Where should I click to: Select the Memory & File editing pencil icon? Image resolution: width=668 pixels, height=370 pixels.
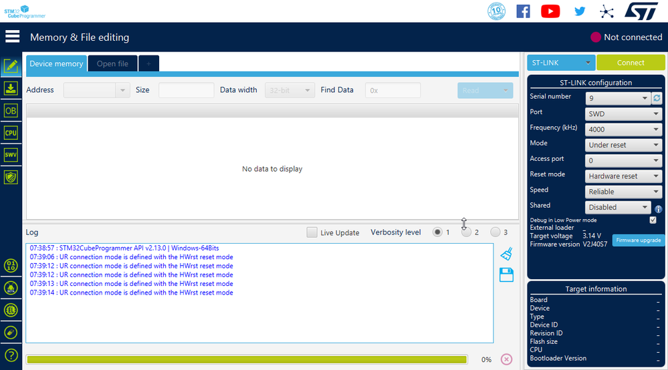(x=11, y=66)
